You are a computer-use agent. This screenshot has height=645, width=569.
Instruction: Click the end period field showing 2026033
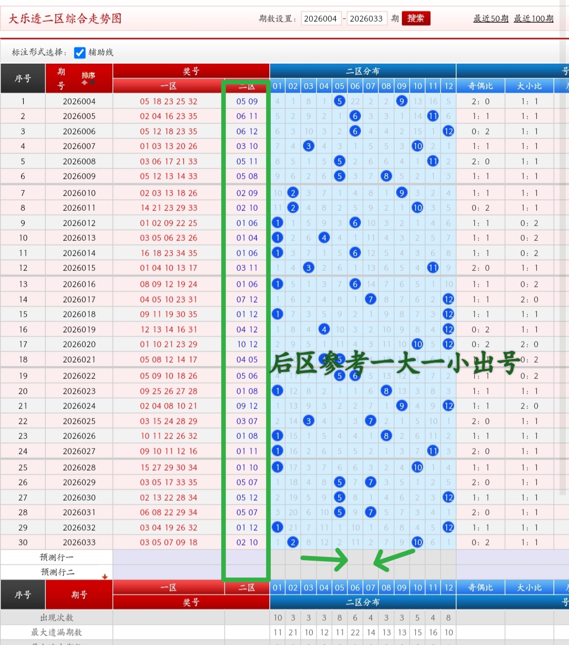(x=366, y=18)
